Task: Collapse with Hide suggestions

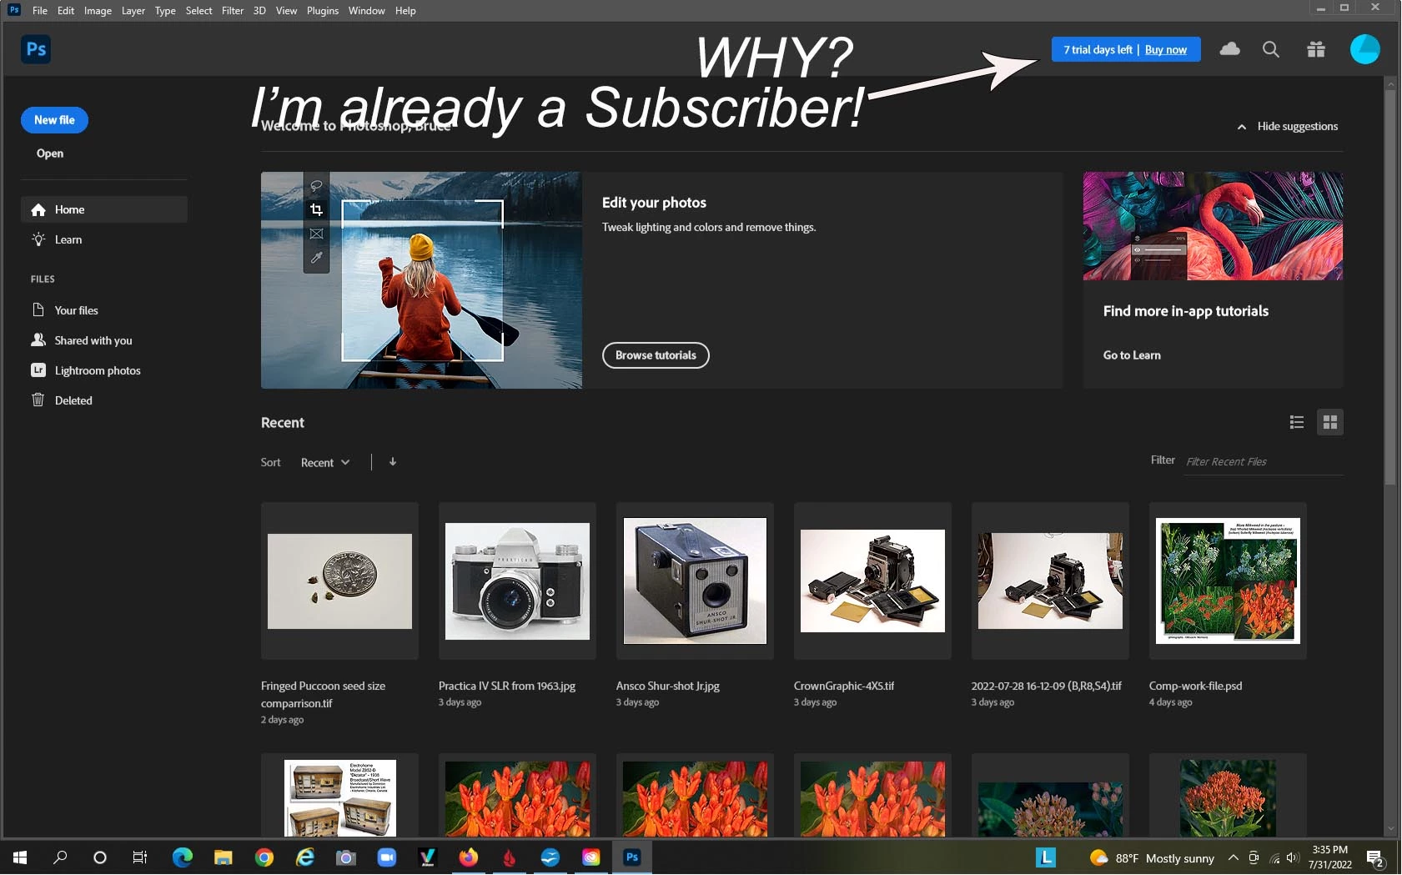Action: [x=1288, y=127]
